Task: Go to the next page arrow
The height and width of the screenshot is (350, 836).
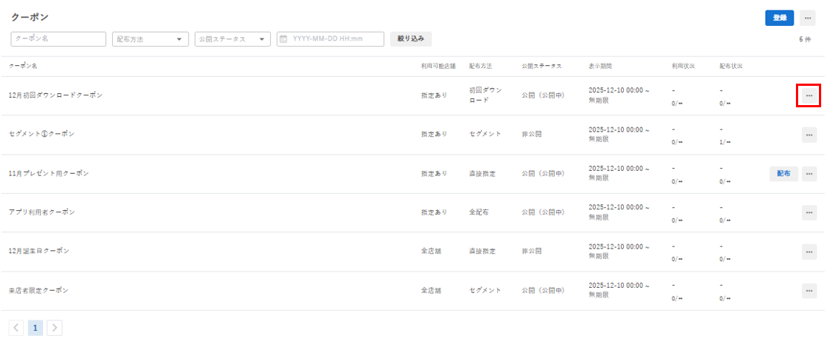Action: point(54,329)
